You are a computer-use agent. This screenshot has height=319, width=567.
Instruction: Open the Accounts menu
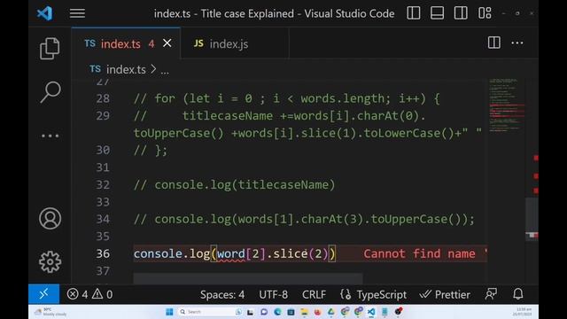point(50,219)
